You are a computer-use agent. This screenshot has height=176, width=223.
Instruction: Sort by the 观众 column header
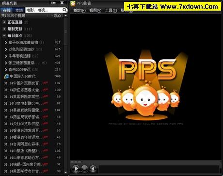click(x=58, y=16)
